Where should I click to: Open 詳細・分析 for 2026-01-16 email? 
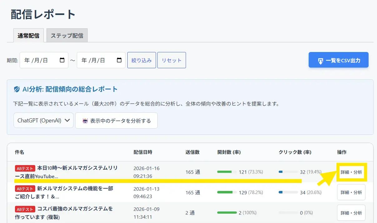pos(351,172)
